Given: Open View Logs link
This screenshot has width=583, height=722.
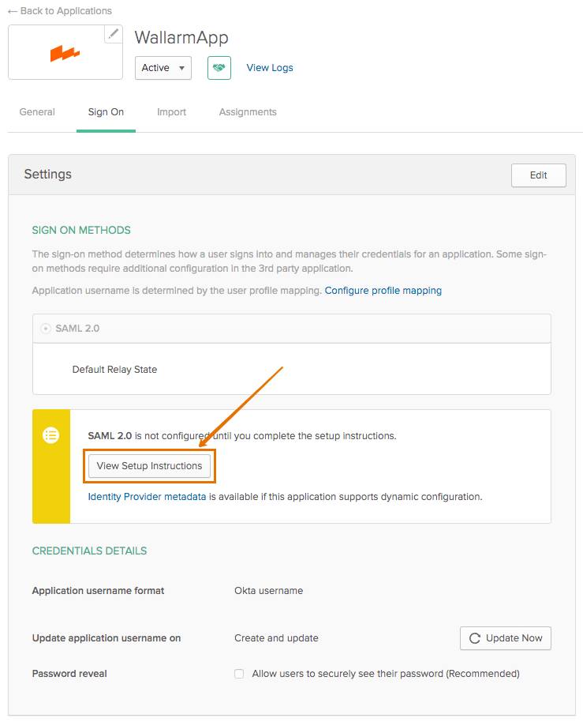Looking at the screenshot, I should tap(270, 68).
